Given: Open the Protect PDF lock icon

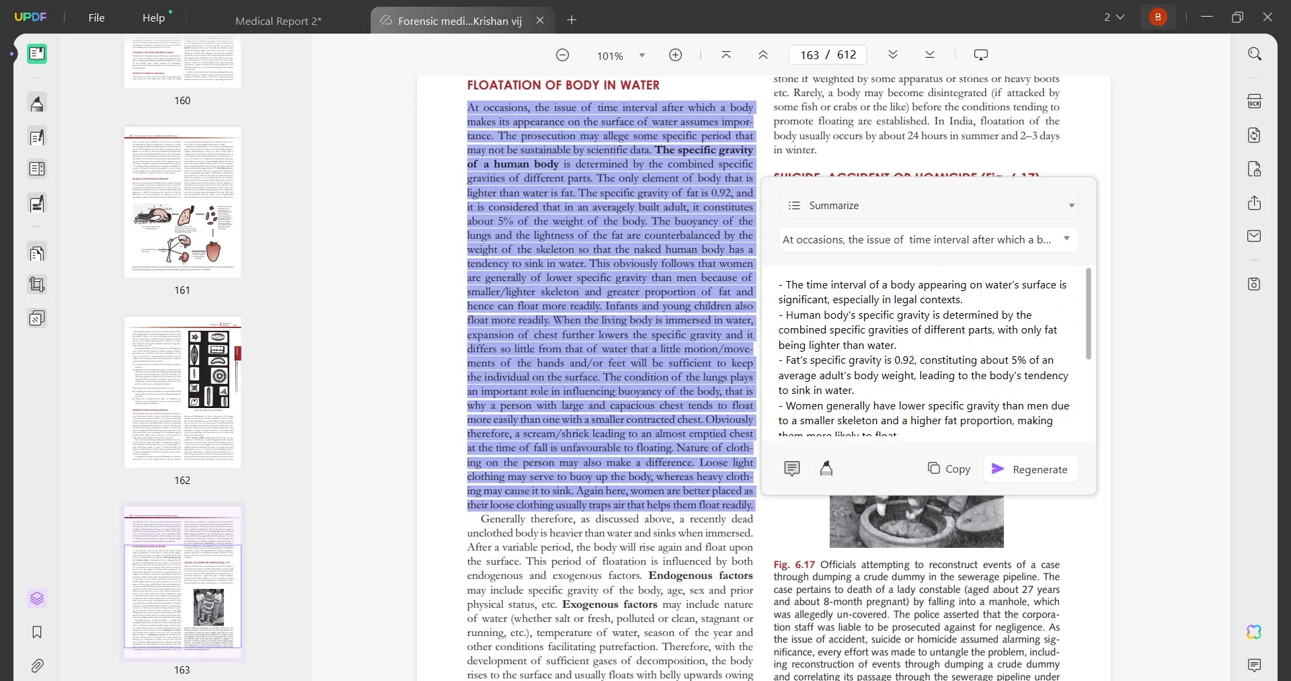Looking at the screenshot, I should (1255, 169).
